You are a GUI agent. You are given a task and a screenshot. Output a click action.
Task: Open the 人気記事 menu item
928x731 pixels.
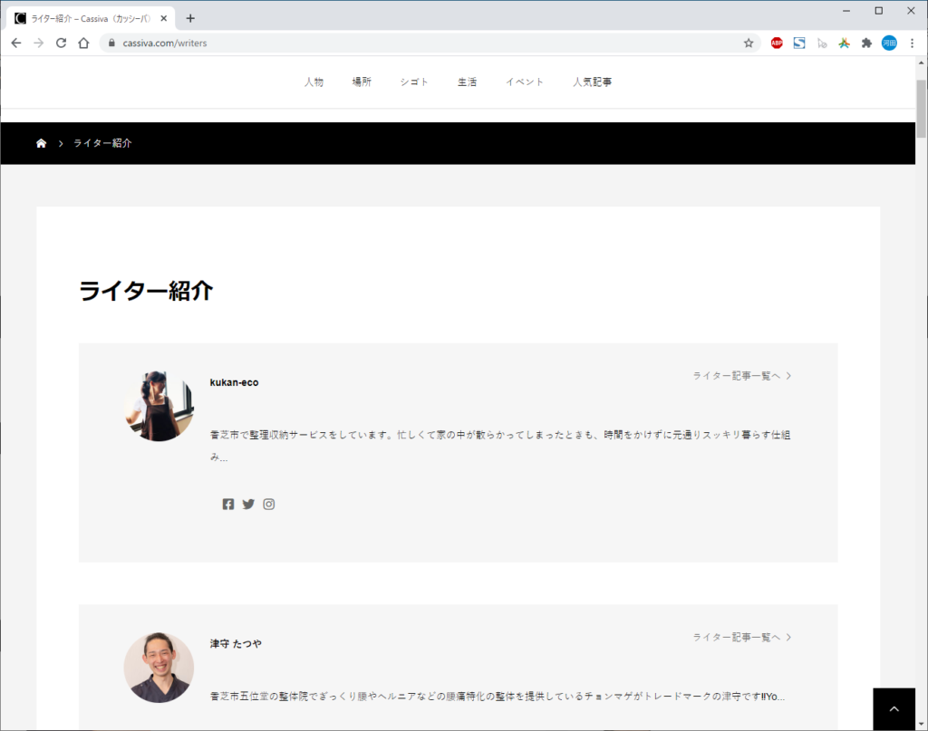[x=592, y=82]
